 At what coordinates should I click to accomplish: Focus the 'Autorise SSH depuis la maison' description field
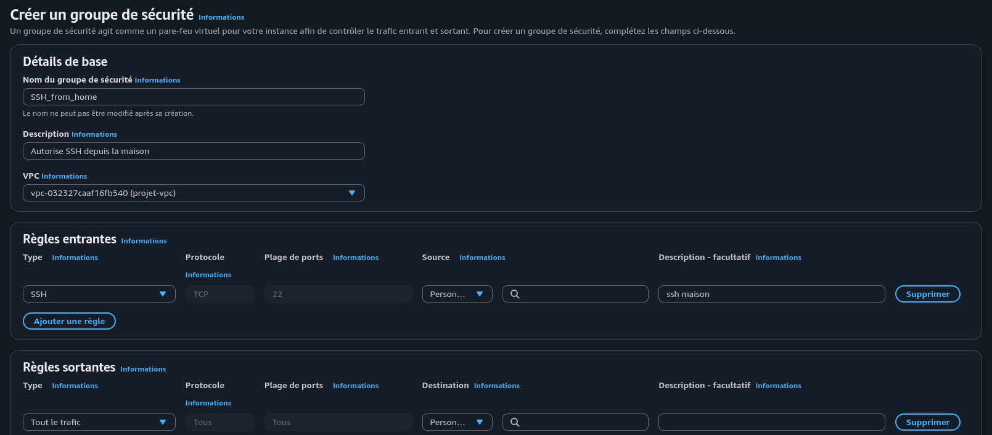coord(194,151)
